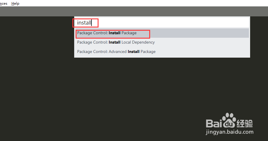Open the jingyan.baidu.com link
This screenshot has height=141, width=268.
[x=230, y=132]
